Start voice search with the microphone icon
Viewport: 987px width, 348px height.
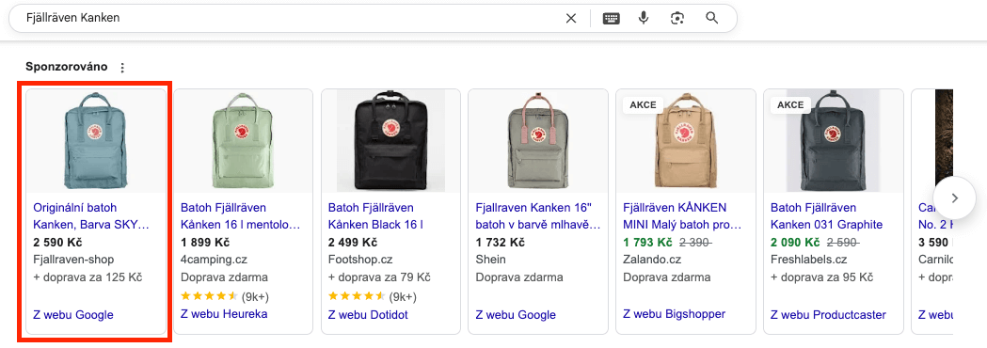(644, 18)
